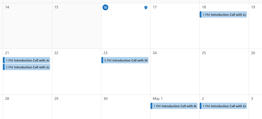Select the day cell for the 15th
Viewport: 262px width, 119px height.
click(77, 29)
